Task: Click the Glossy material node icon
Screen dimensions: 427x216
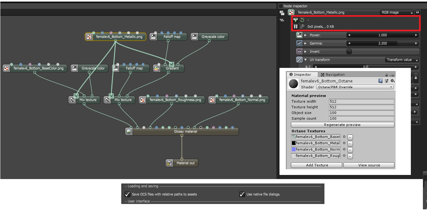Action: (129, 131)
